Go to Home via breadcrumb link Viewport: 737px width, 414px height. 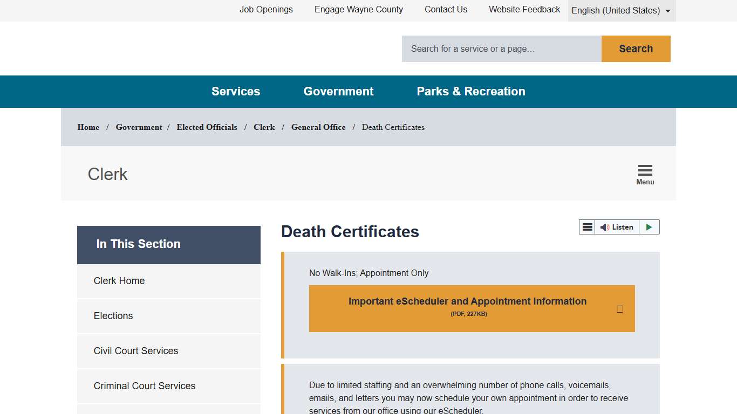(x=88, y=127)
